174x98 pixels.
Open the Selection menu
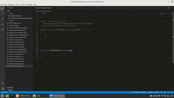click(x=11, y=5)
